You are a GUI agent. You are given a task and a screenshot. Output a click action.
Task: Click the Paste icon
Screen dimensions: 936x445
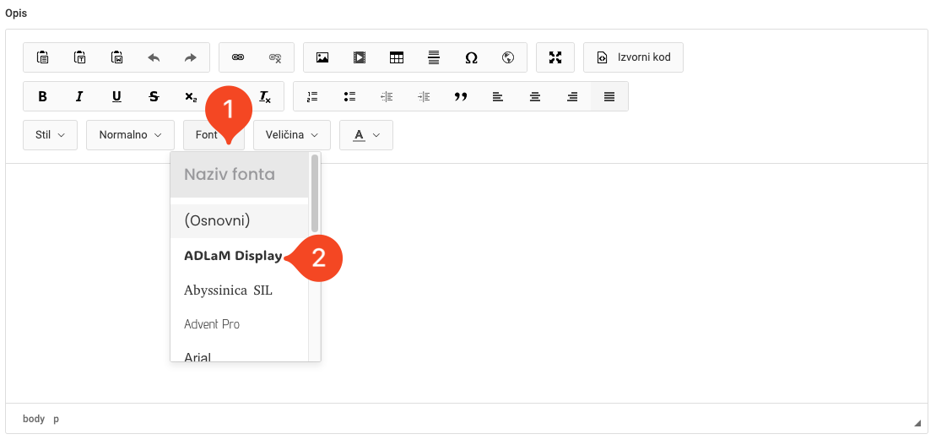click(42, 57)
